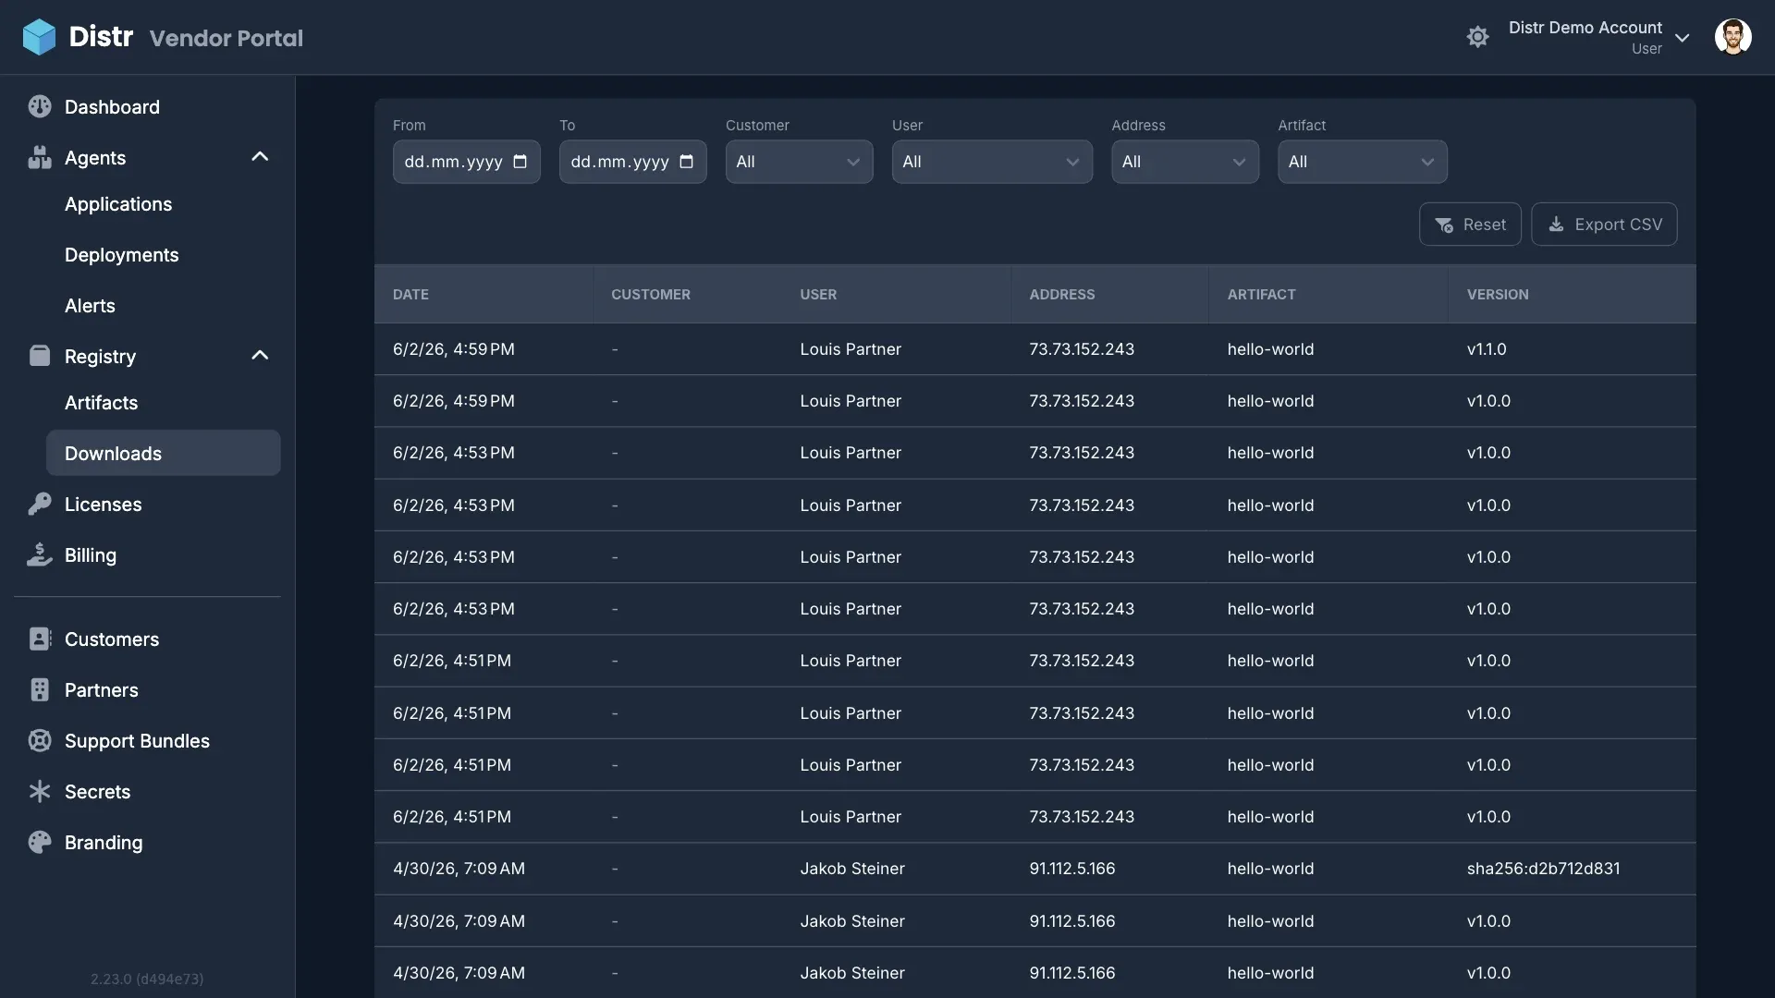Toggle the light/dark theme sun icon
This screenshot has height=998, width=1775.
(1478, 37)
